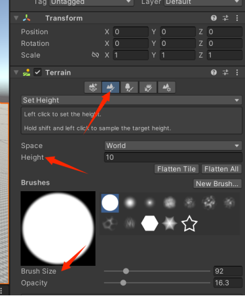The width and height of the screenshot is (245, 296).
Task: Click the Rotation label
Action: (35, 43)
